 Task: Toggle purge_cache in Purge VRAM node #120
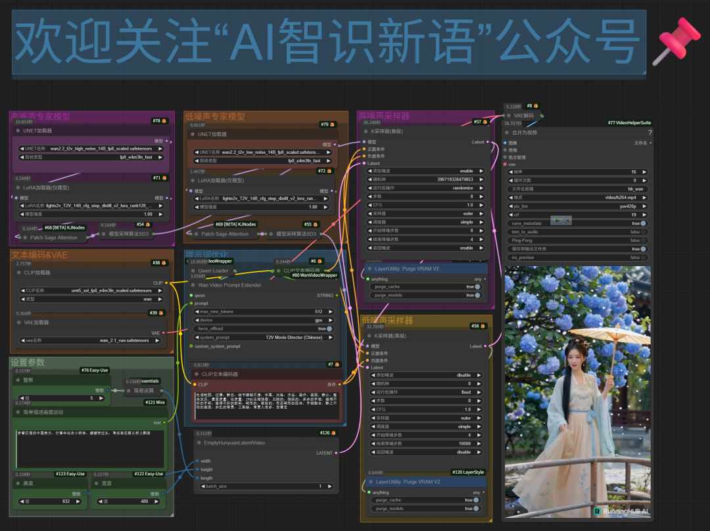[x=476, y=500]
